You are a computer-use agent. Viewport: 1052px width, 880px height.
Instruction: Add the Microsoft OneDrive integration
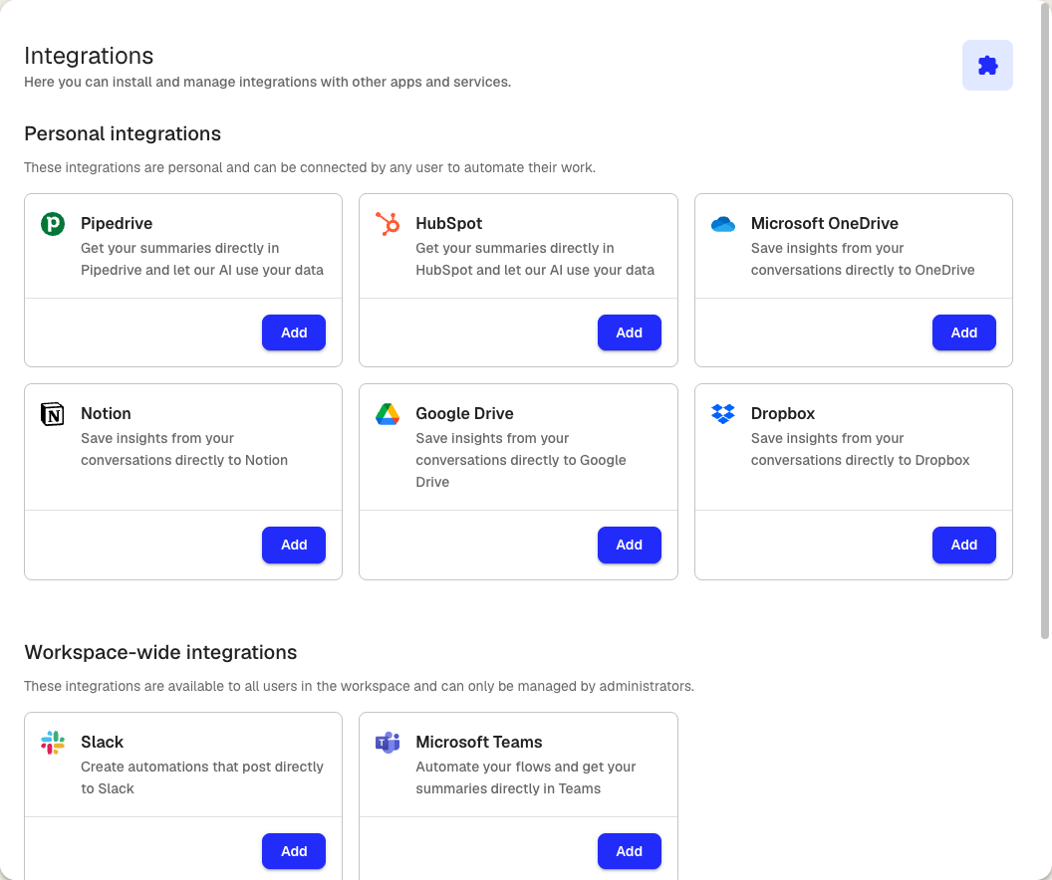point(963,332)
